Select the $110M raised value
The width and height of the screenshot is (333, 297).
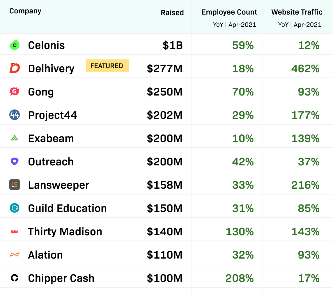[164, 255]
